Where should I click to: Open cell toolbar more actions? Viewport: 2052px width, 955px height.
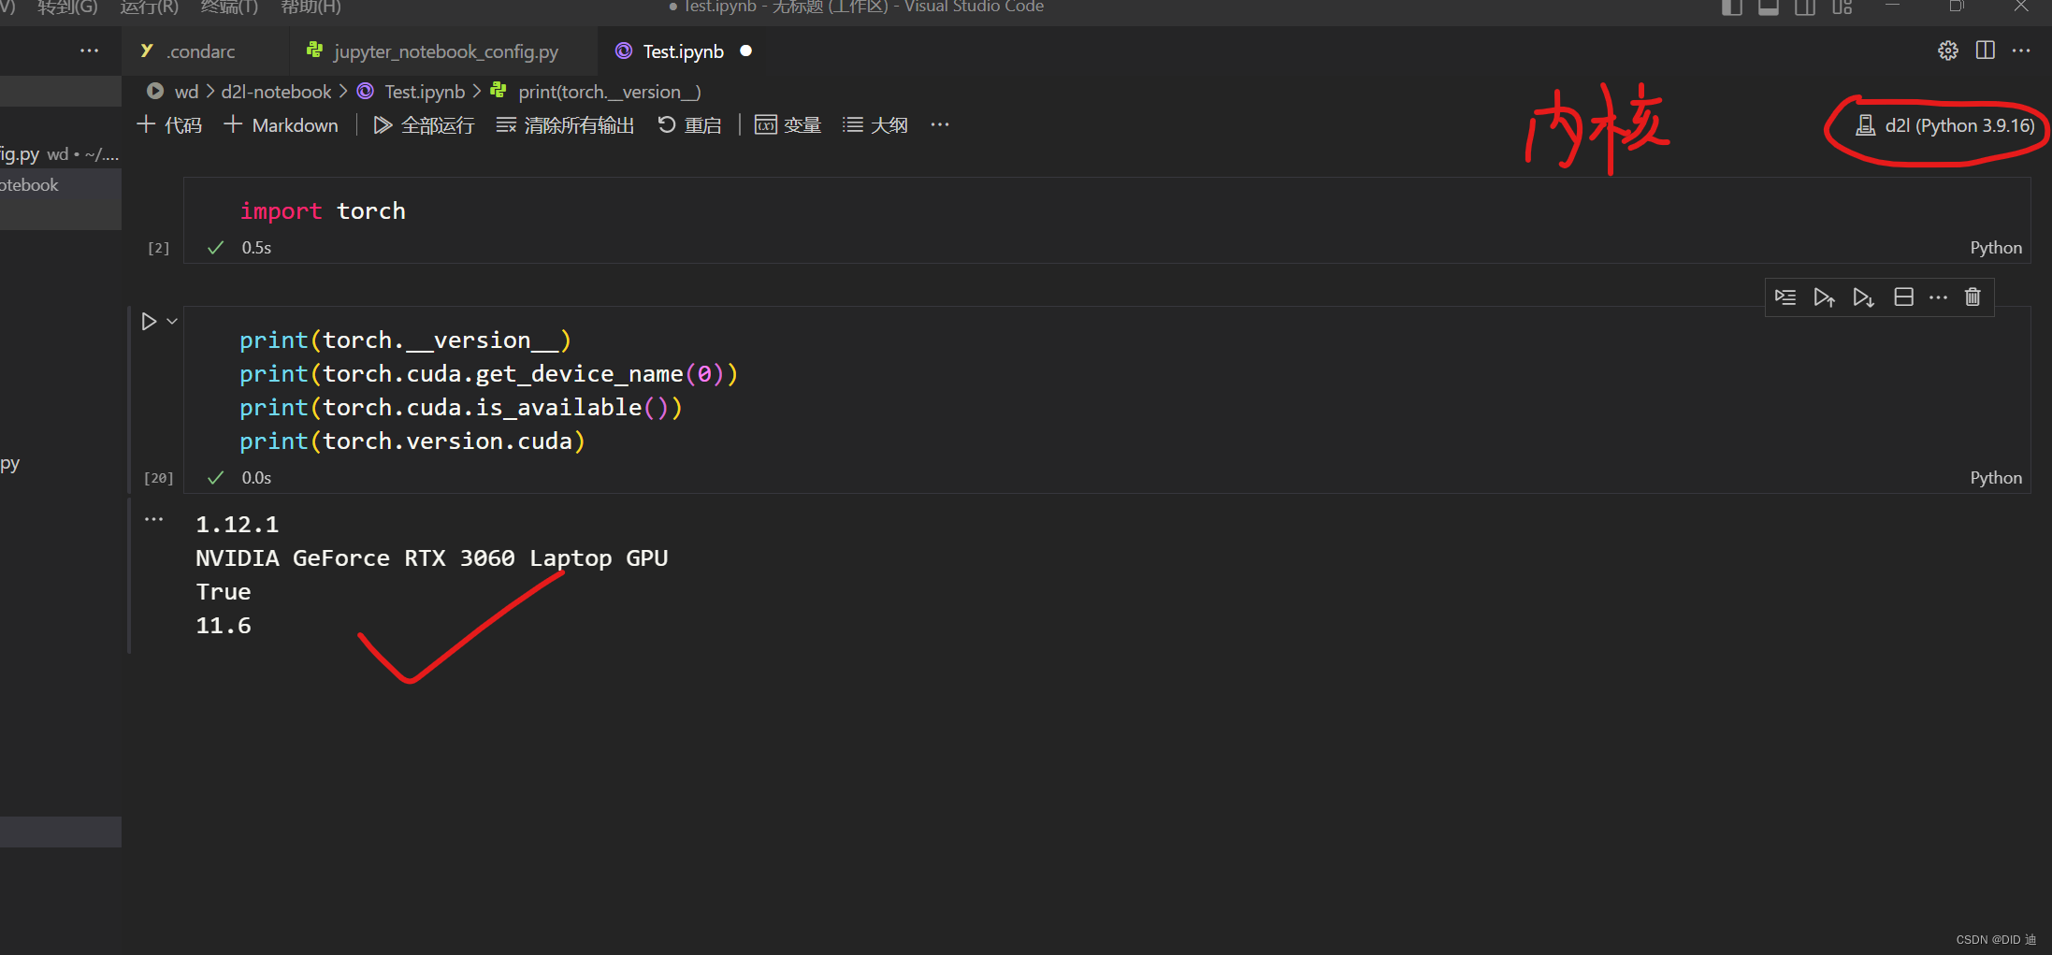tap(1938, 297)
